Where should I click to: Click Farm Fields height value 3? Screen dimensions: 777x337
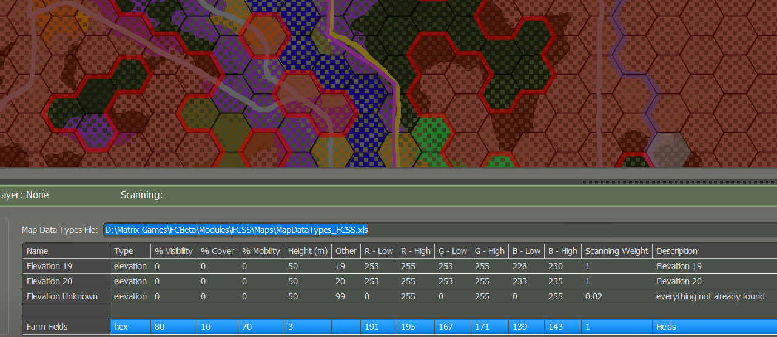[308, 327]
